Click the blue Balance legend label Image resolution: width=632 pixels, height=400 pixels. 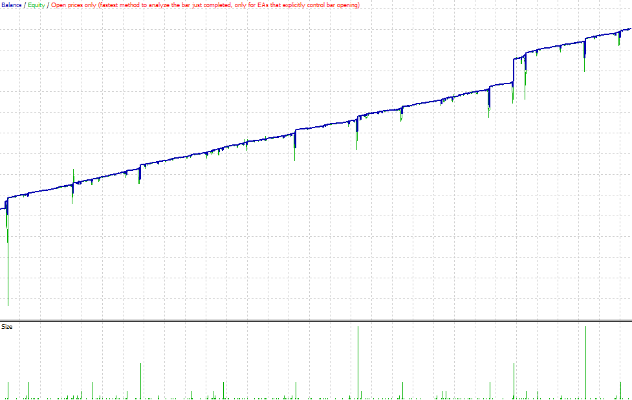11,5
